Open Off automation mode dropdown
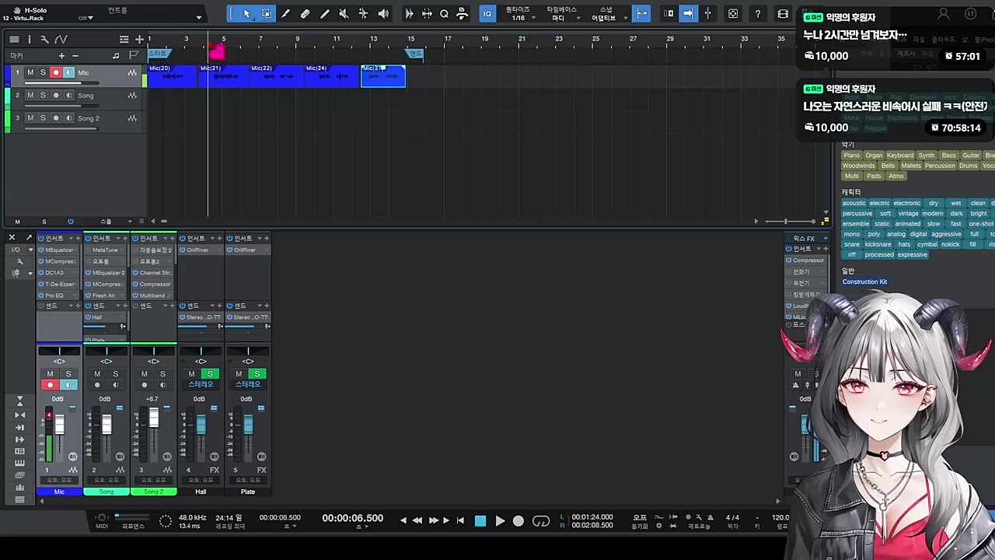 pos(86,18)
